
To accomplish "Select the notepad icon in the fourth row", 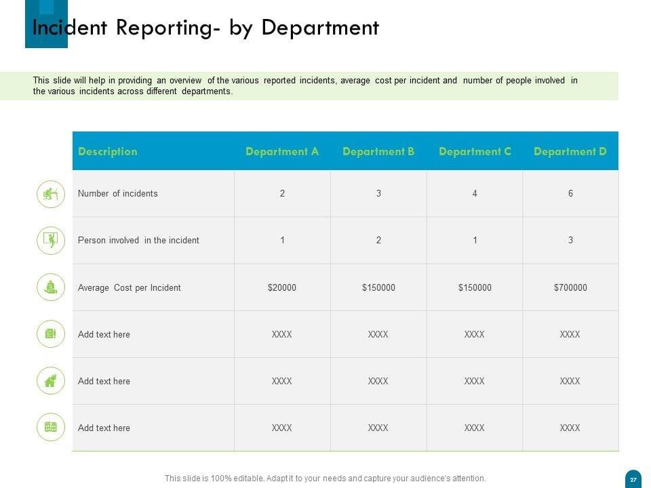I will [x=51, y=334].
